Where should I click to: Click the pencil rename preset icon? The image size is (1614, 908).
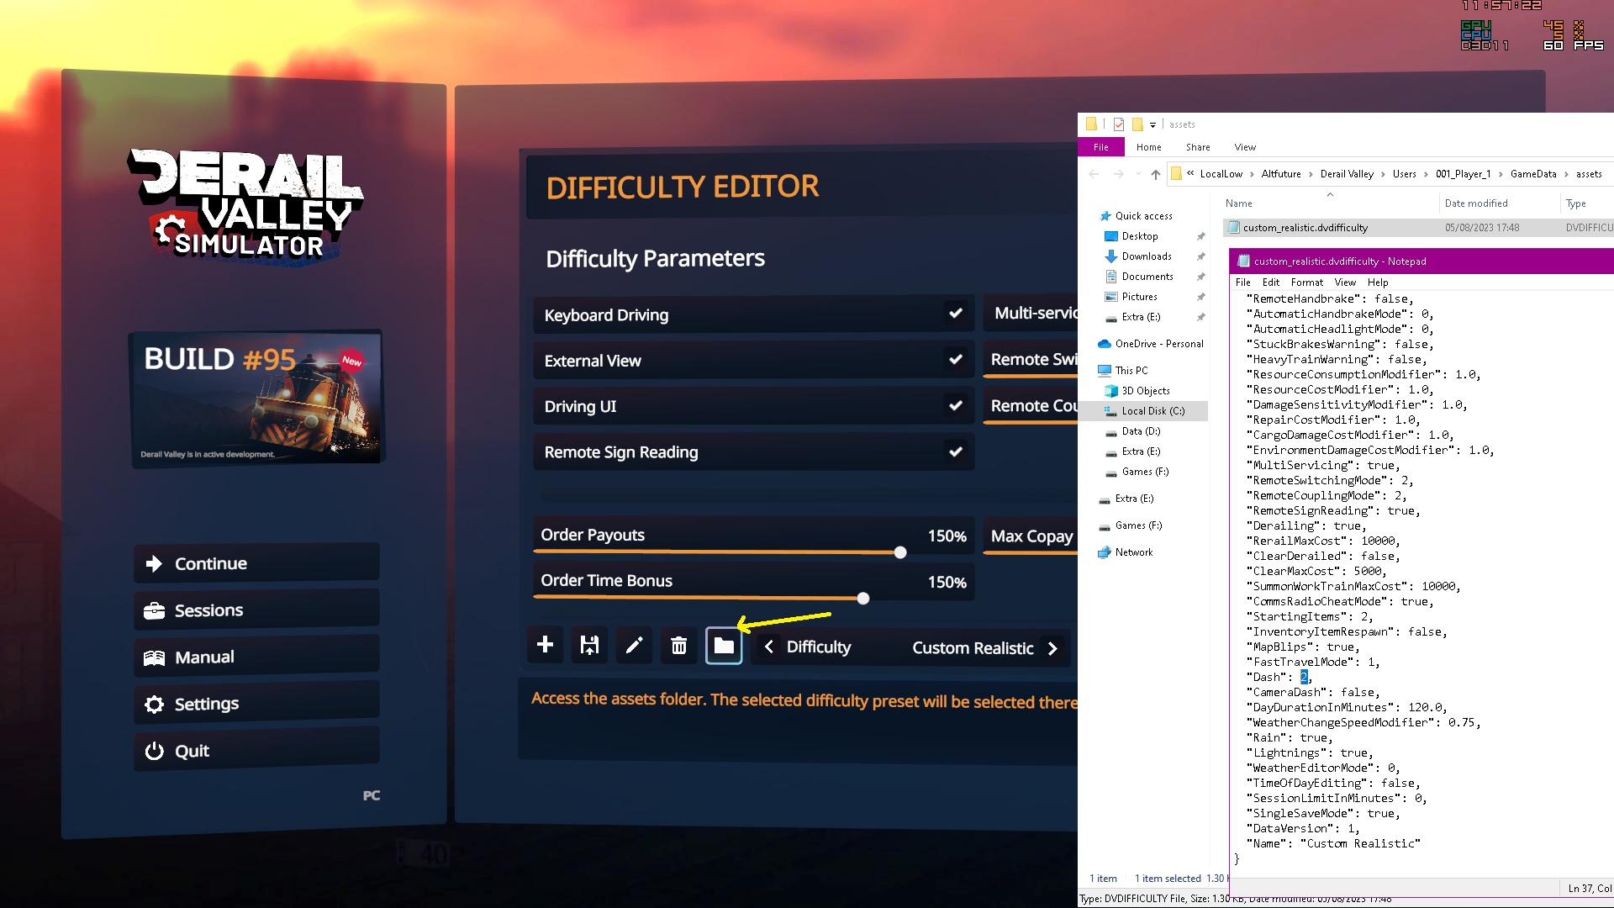pos(634,646)
